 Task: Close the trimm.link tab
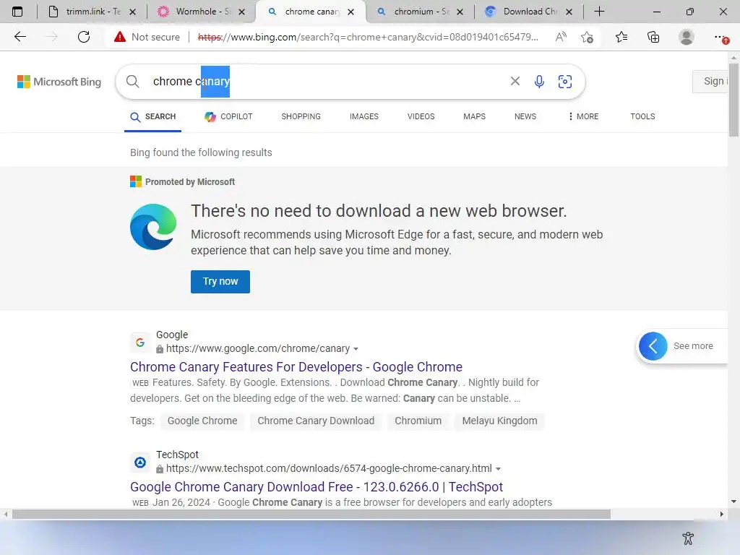point(133,12)
